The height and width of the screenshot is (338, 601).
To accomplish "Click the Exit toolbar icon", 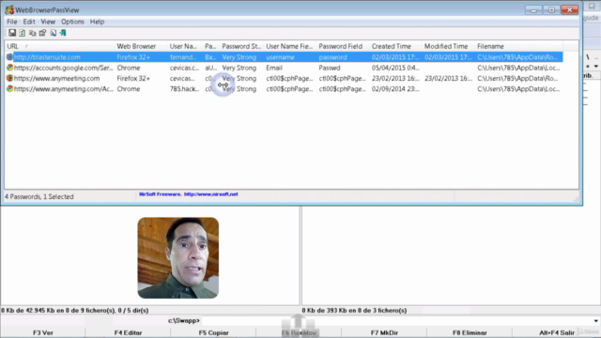I will [63, 33].
